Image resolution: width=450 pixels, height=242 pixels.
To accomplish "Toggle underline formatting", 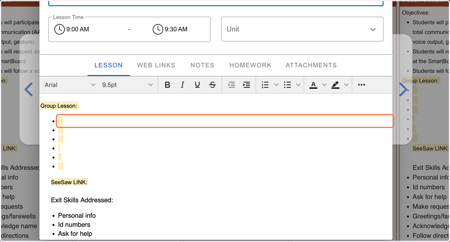I will 197,85.
